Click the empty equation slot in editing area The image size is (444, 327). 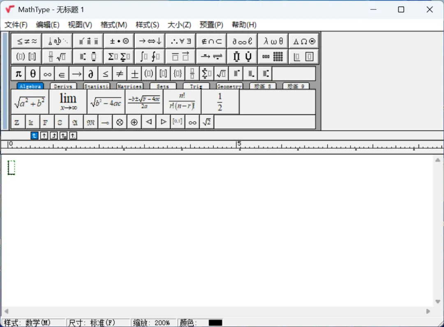pyautogui.click(x=12, y=167)
